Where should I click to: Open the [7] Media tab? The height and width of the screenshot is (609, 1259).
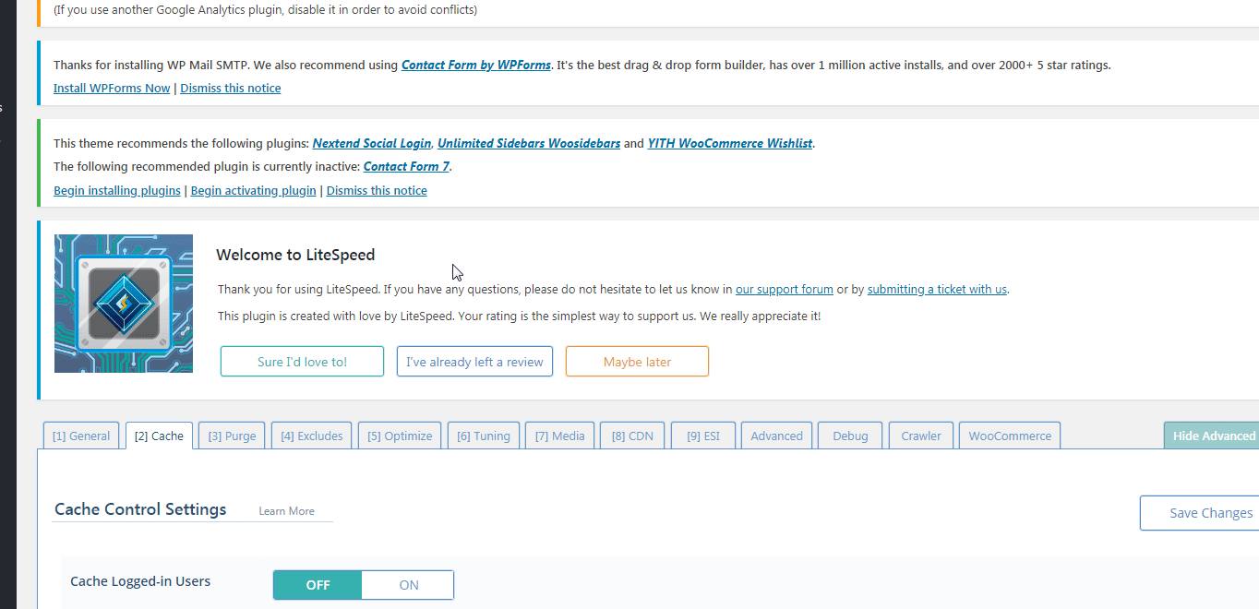pyautogui.click(x=560, y=436)
